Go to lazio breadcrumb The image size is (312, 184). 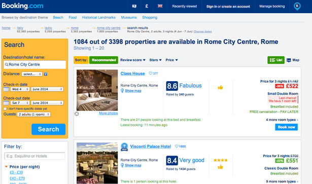[x=48, y=28]
